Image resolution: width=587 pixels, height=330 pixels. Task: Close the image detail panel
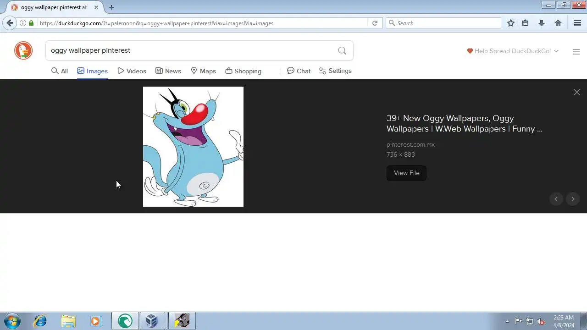pyautogui.click(x=577, y=92)
